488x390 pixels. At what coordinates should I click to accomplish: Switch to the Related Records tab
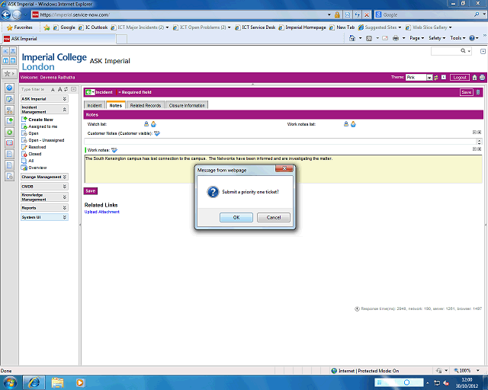click(x=145, y=105)
